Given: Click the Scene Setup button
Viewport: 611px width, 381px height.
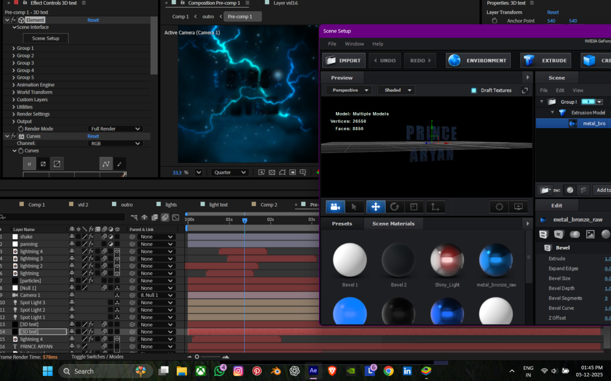Looking at the screenshot, I should tap(45, 38).
